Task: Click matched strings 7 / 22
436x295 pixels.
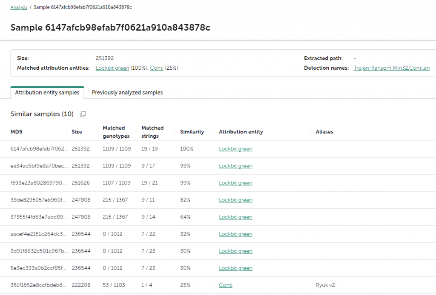Action: 148,234
